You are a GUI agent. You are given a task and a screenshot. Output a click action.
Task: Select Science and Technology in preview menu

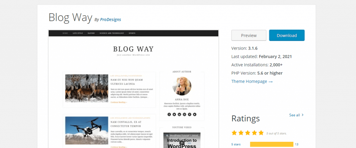pyautogui.click(x=112, y=33)
